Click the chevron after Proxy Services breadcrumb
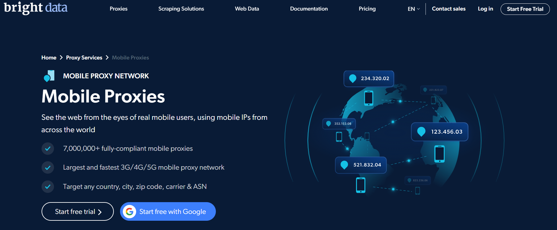 point(107,58)
